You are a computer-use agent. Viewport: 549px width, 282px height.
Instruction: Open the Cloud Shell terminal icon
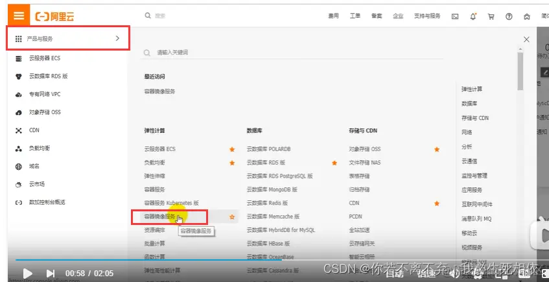coord(455,16)
